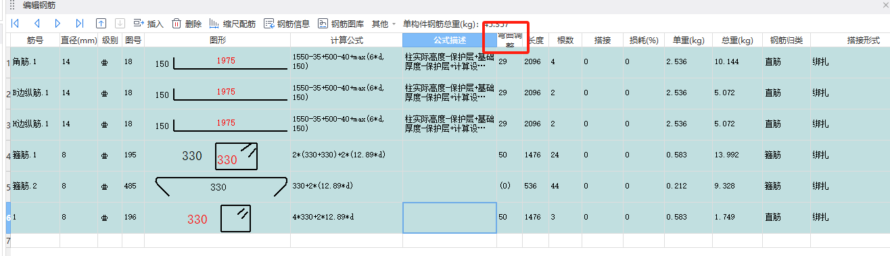Click 箍筋 category in 箍筋.2 row
Viewport: 890px width, 256px height.
[x=786, y=186]
